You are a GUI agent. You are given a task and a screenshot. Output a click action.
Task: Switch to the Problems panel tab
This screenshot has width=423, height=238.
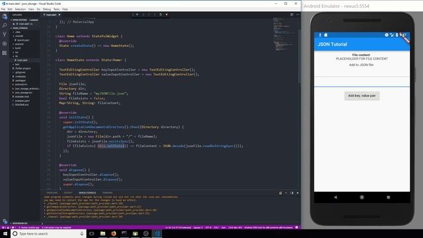[52, 192]
